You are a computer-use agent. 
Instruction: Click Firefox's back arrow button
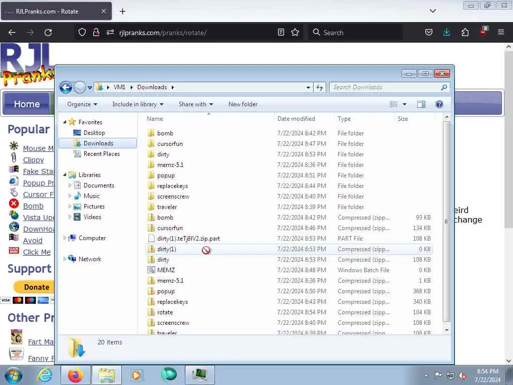pyautogui.click(x=12, y=33)
